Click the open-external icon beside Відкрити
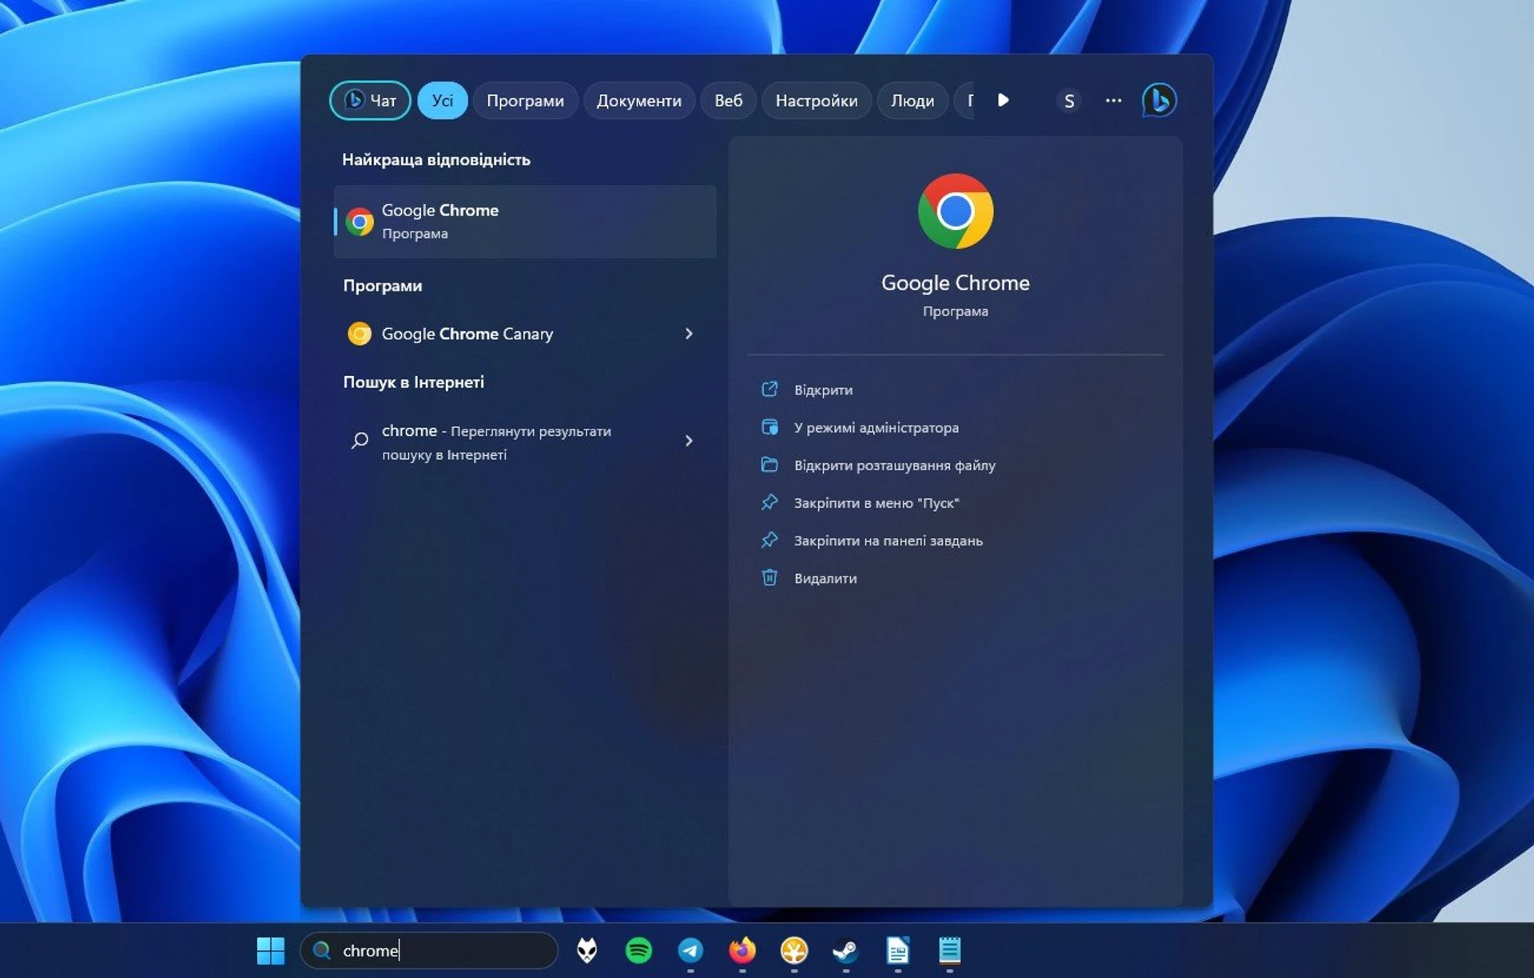This screenshot has height=978, width=1534. tap(769, 389)
